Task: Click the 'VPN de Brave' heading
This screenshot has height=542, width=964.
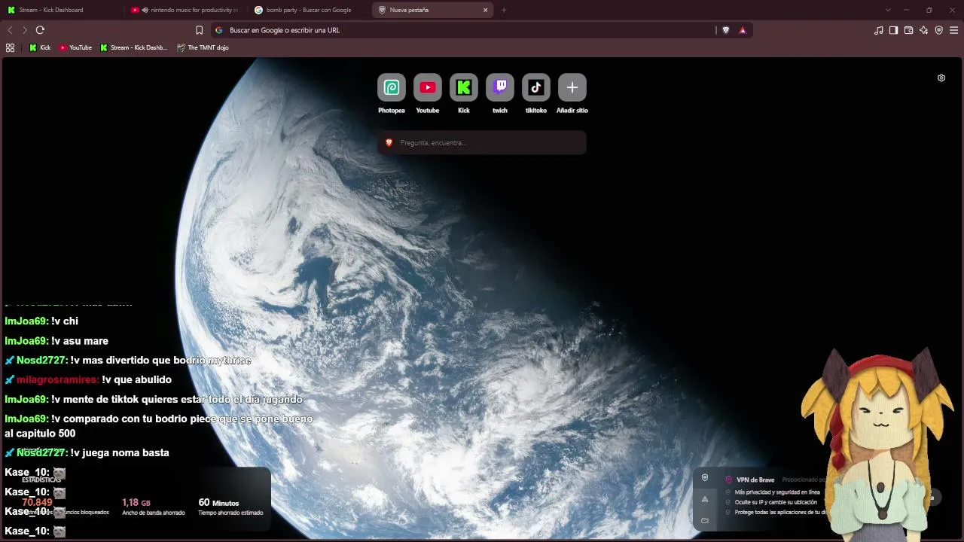Action: [x=755, y=480]
